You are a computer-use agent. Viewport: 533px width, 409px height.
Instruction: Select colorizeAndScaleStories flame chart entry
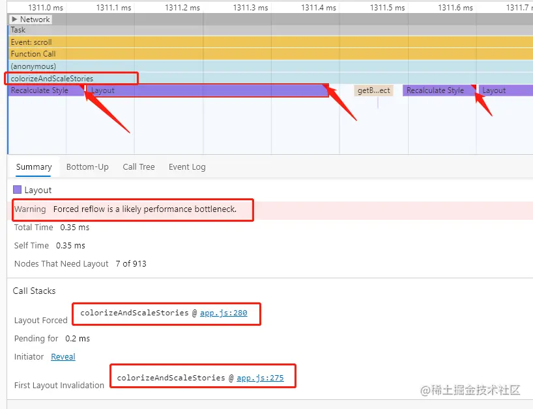click(x=270, y=78)
